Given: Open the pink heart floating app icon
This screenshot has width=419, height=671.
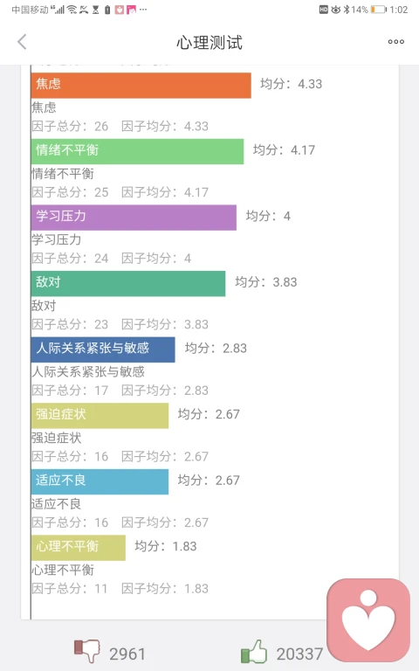Looking at the screenshot, I should click(x=368, y=620).
